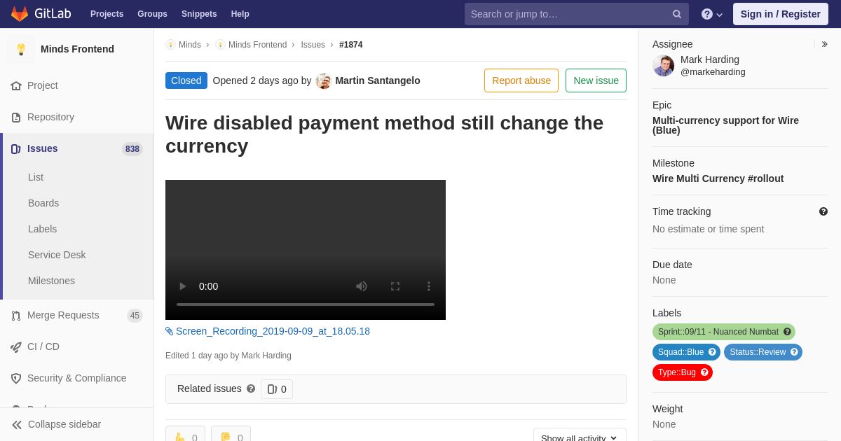This screenshot has height=441, width=841.
Task: Click the CI / CD rocket icon
Action: 16,346
